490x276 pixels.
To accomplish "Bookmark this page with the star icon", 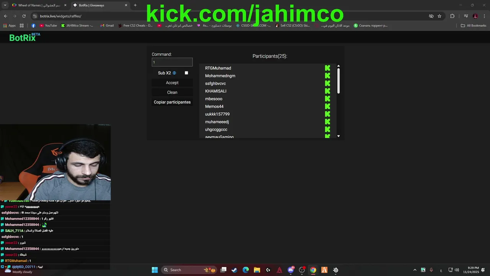I will pos(439,16).
